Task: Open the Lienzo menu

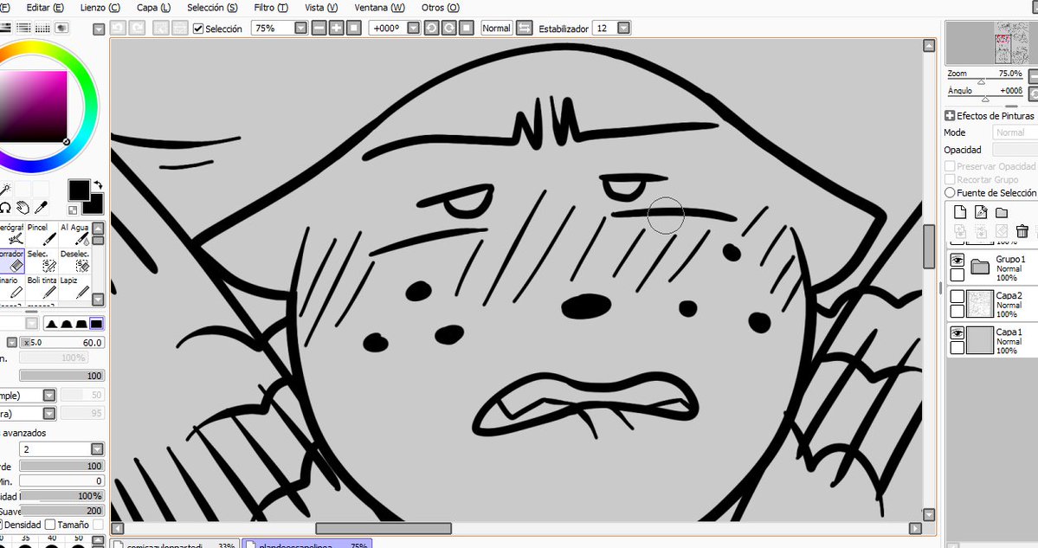Action: [100, 7]
